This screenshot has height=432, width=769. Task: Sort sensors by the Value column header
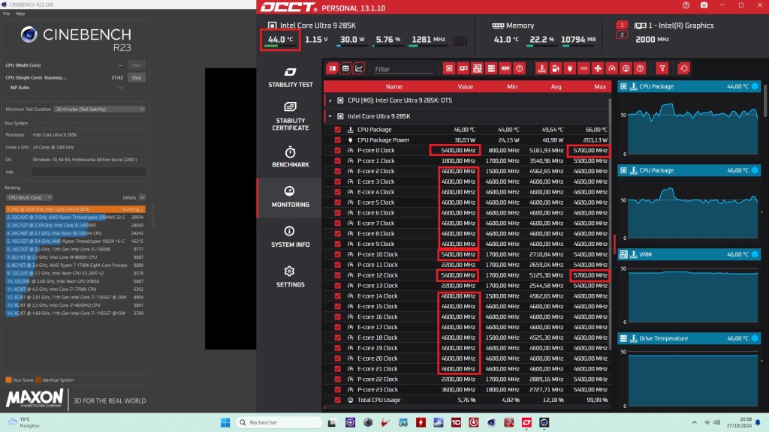[465, 87]
